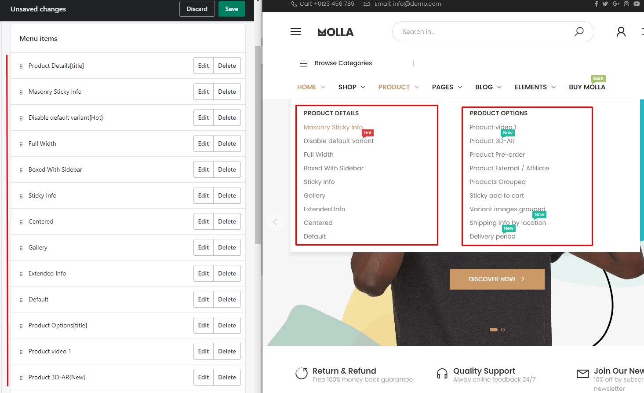Edit the Product Options[title] item
This screenshot has width=644, height=393.
tap(204, 325)
